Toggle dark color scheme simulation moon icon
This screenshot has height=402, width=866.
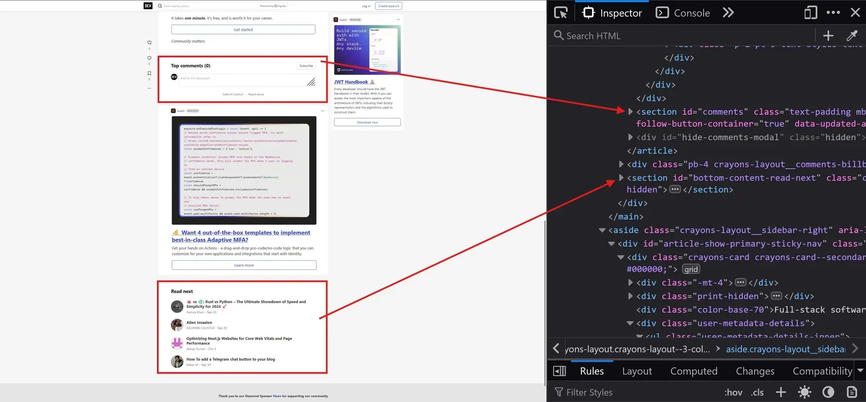tap(828, 392)
